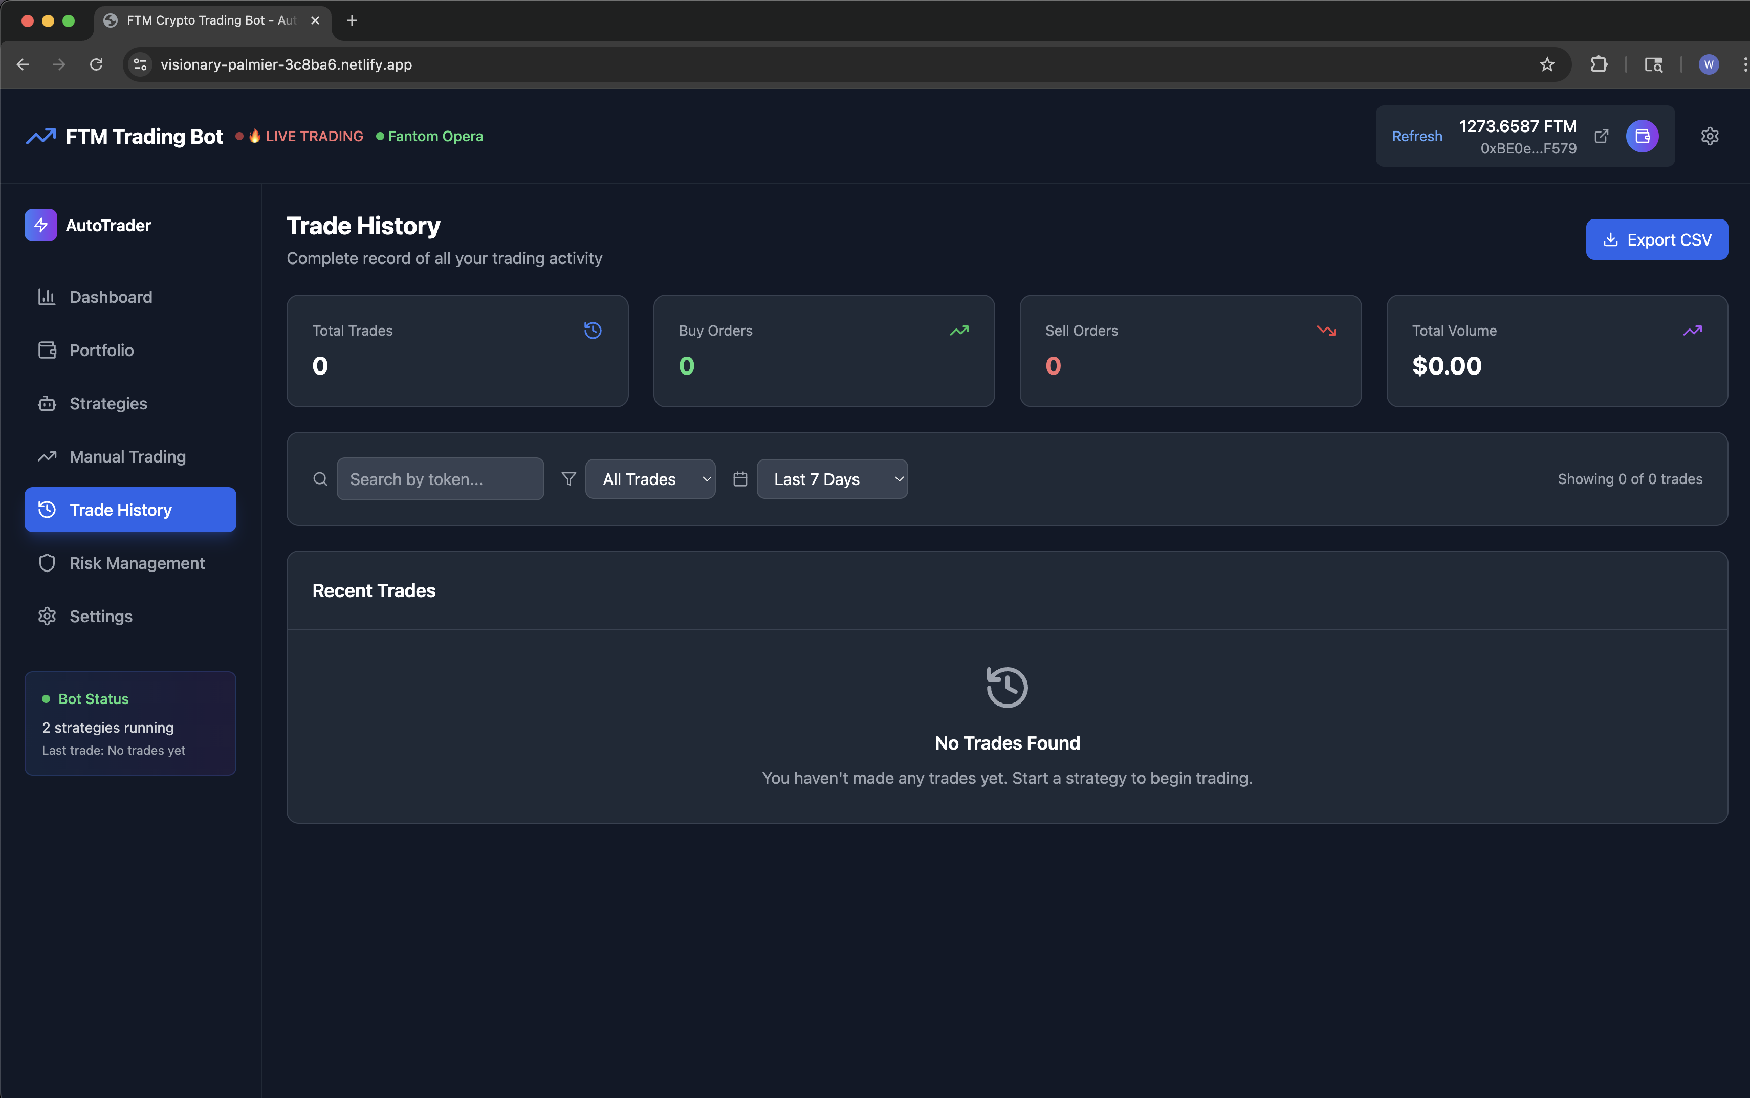The width and height of the screenshot is (1750, 1098).
Task: Bookmark this page with the star icon
Action: 1547,64
